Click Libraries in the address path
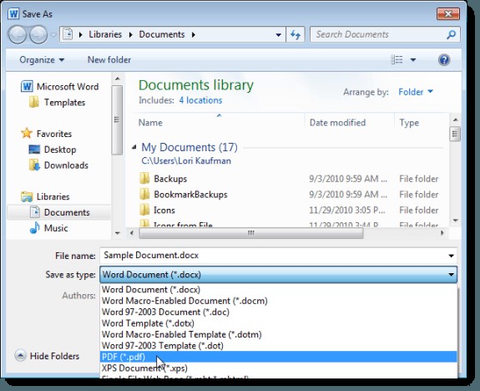Viewport: 480px width, 391px height. pyautogui.click(x=105, y=34)
